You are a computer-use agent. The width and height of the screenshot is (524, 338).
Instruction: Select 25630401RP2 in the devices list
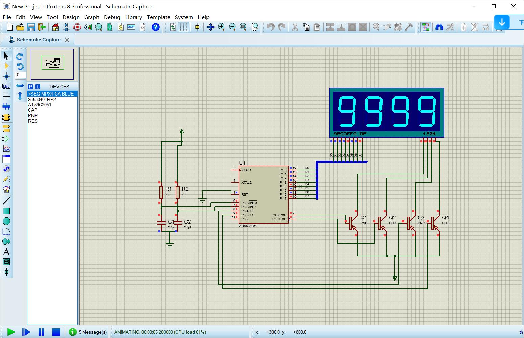[x=52, y=99]
